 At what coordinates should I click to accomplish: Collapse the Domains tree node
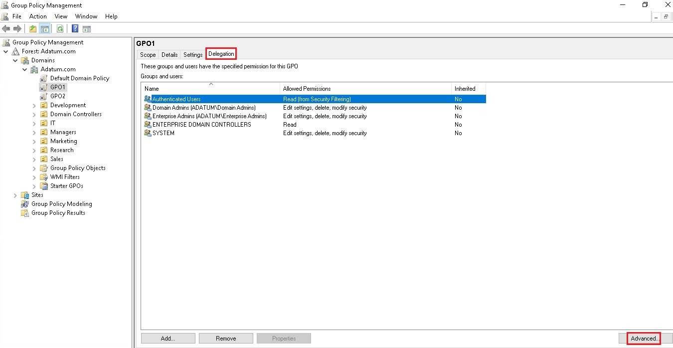(x=15, y=60)
